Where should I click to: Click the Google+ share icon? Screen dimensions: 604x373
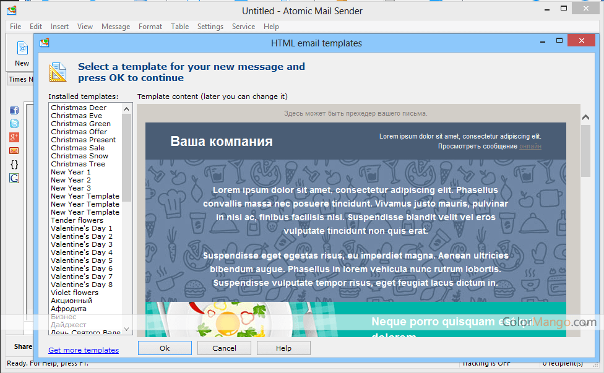[x=14, y=137]
